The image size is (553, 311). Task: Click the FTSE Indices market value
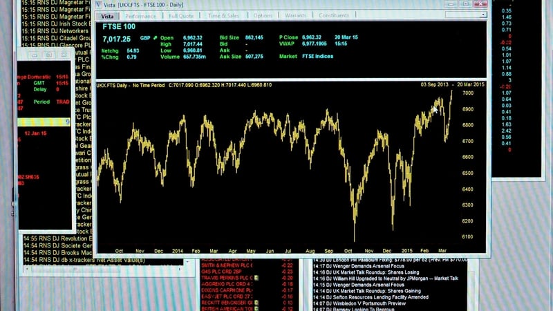(x=317, y=57)
